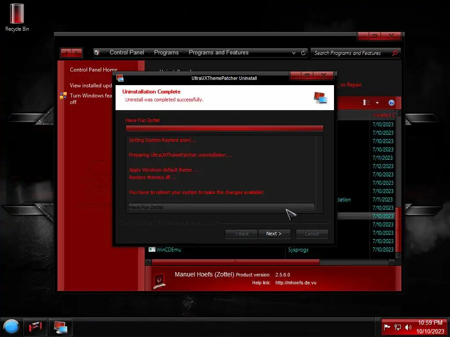450x337 pixels.
Task: Open the Recycle Bin desktop icon
Action: click(17, 17)
